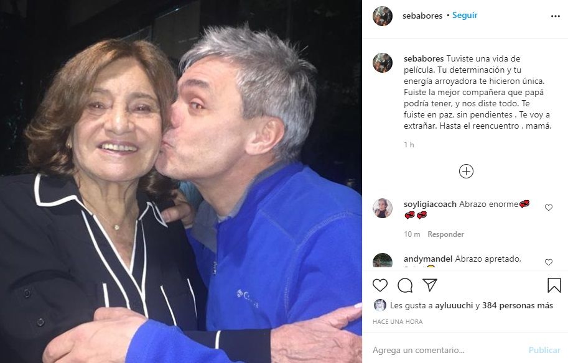568x363 pixels.
Task: Load more comments with the plus icon
Action: click(x=466, y=172)
